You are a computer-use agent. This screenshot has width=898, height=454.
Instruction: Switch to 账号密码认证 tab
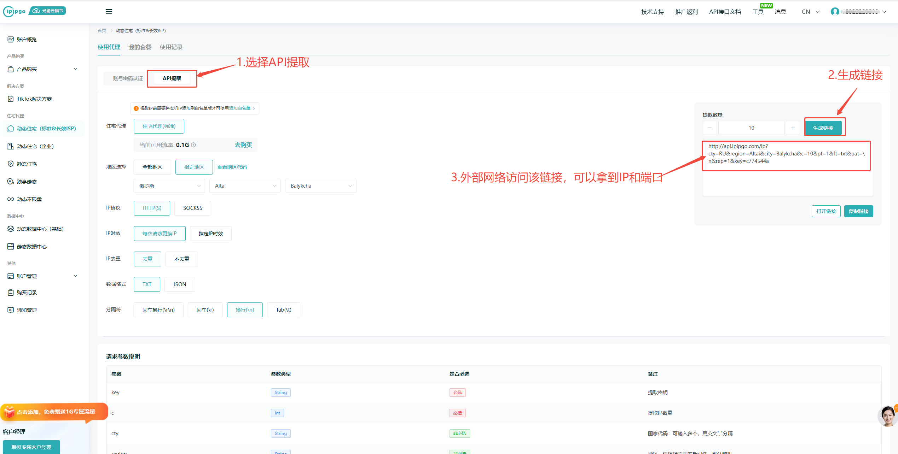click(x=128, y=78)
